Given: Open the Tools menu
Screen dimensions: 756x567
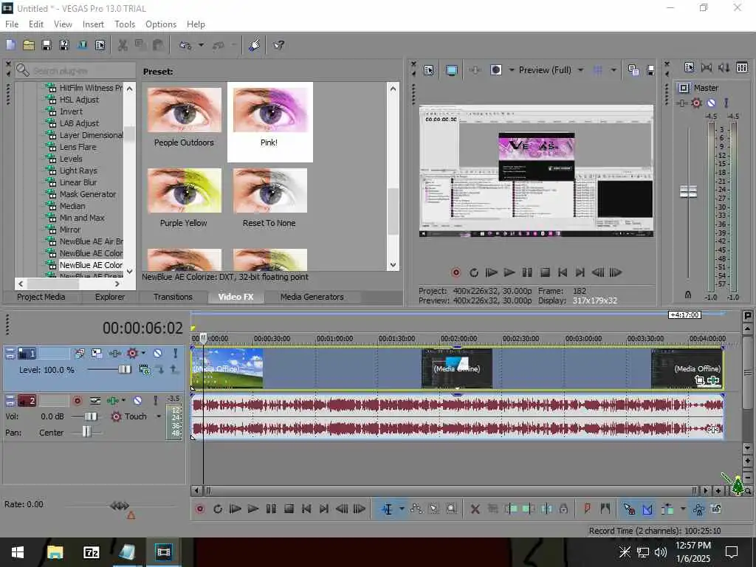Looking at the screenshot, I should (x=124, y=24).
